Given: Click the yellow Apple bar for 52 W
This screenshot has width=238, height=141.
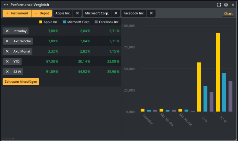Looking at the screenshot, I should pos(218,72).
